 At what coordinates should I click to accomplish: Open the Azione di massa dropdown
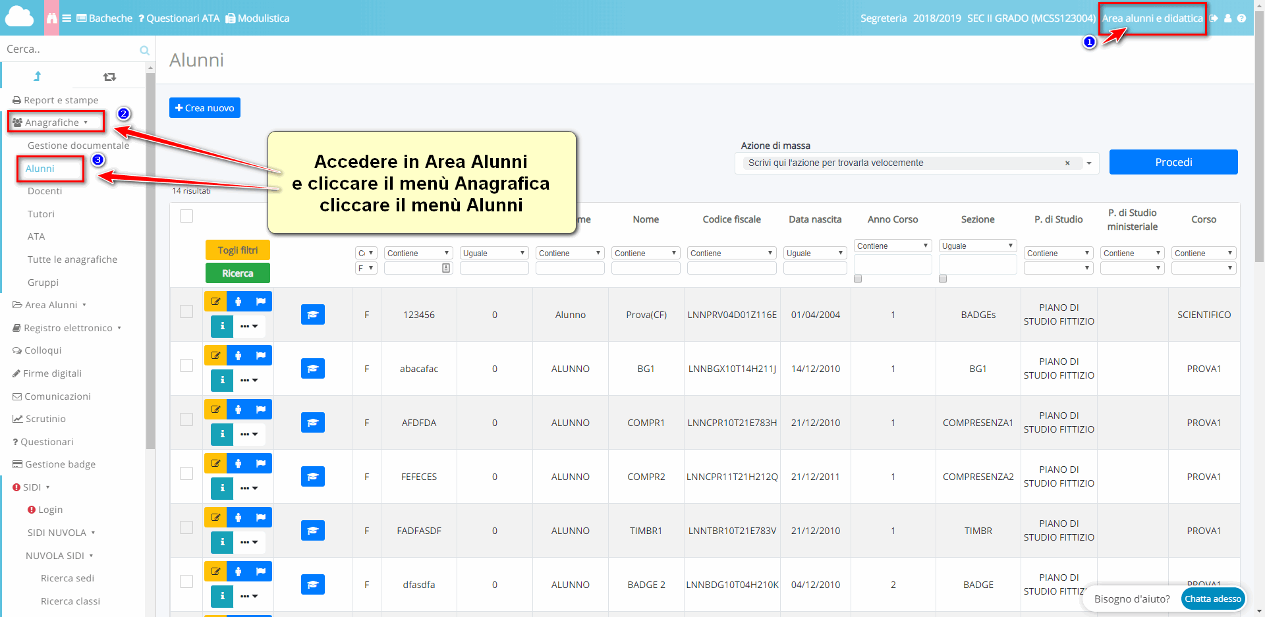[x=917, y=163]
